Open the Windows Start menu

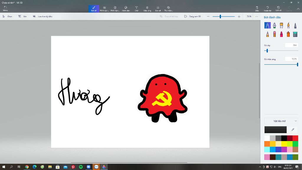tap(4, 167)
